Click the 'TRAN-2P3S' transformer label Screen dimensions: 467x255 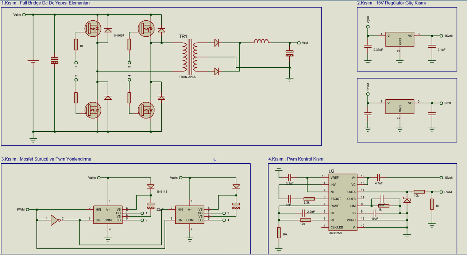tap(188, 77)
